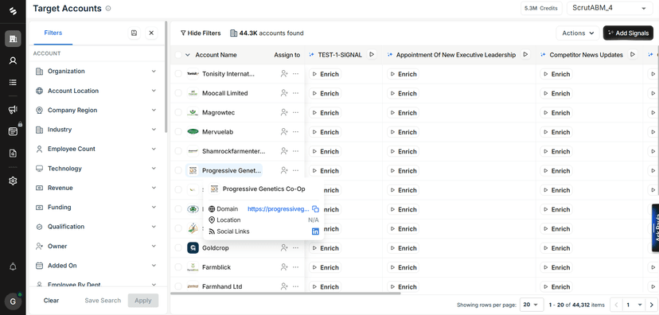This screenshot has width=659, height=315.
Task: Go to the next page arrow
Action: point(651,305)
